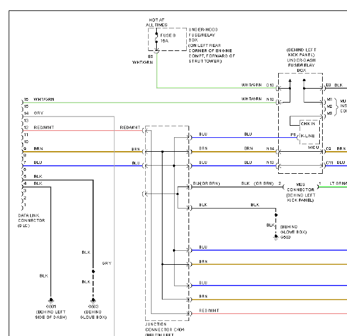Click the JUNCTION CONNECTOR C404 label

tap(165, 327)
